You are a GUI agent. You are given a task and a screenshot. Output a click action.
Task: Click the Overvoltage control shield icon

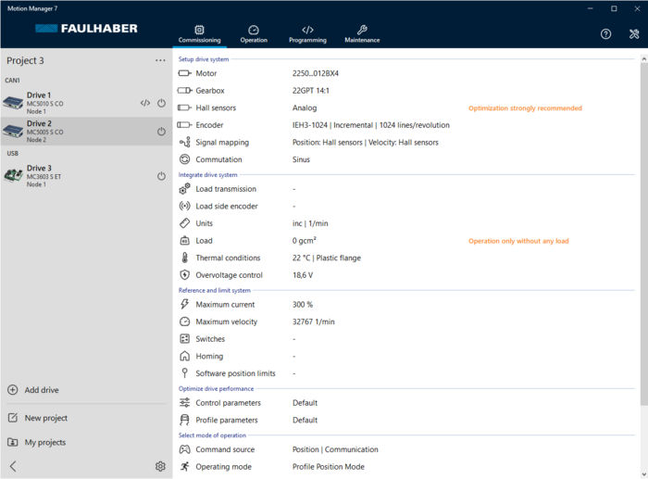[185, 275]
